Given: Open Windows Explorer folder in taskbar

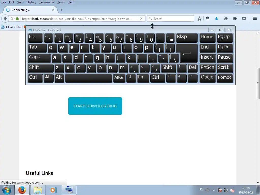Looking at the screenshot, I should tap(38, 190).
